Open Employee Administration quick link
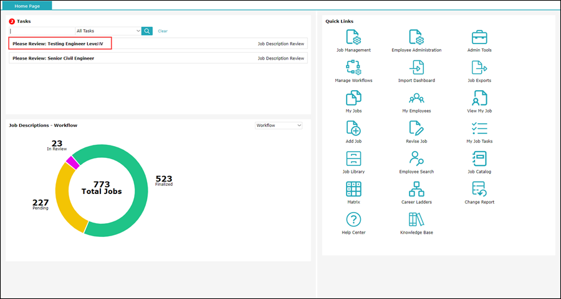The image size is (561, 299). tap(416, 37)
